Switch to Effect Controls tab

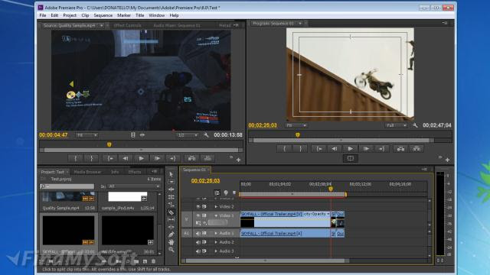tap(128, 25)
